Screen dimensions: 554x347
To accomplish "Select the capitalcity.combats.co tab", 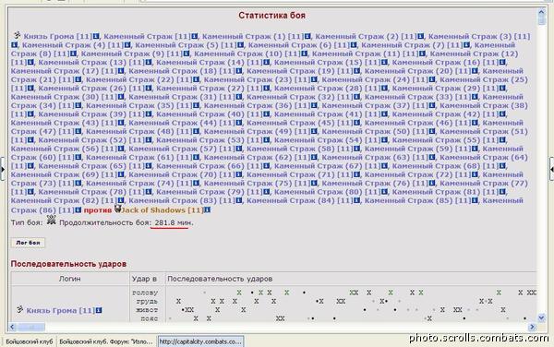I will click(x=200, y=341).
